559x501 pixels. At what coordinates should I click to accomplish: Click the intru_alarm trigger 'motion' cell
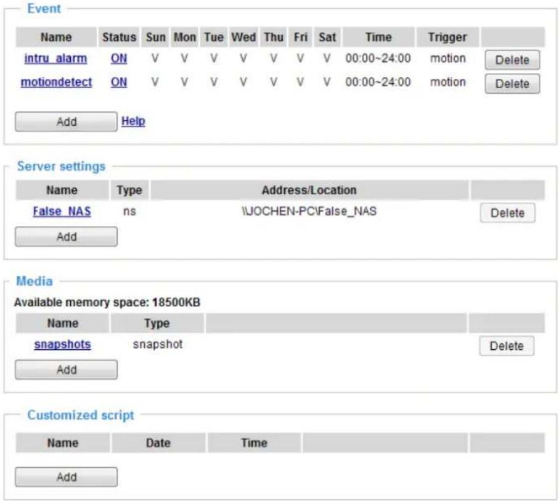(448, 58)
